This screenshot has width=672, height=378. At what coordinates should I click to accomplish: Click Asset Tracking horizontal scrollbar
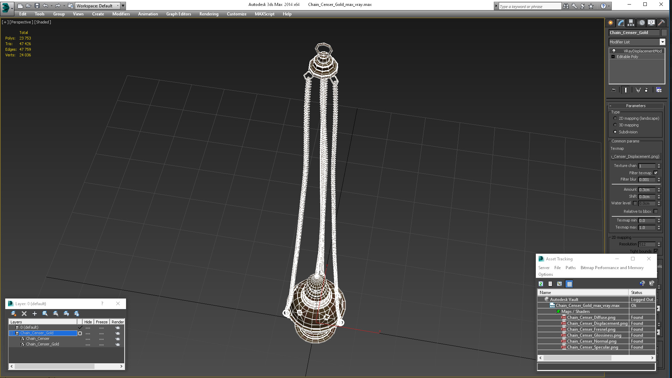point(596,358)
